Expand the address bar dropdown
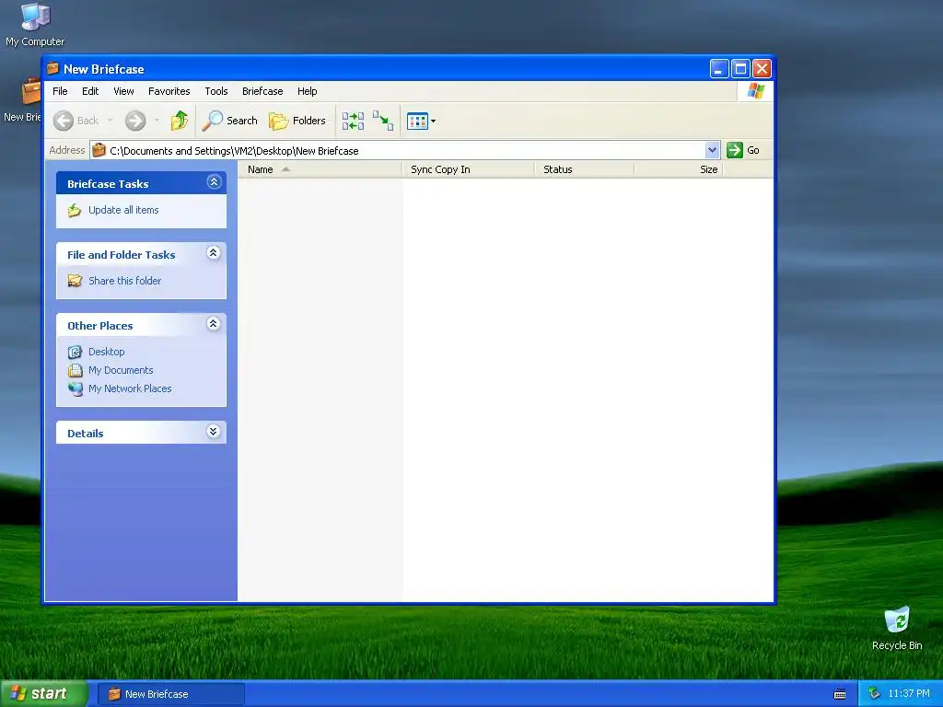The height and width of the screenshot is (707, 943). 712,150
